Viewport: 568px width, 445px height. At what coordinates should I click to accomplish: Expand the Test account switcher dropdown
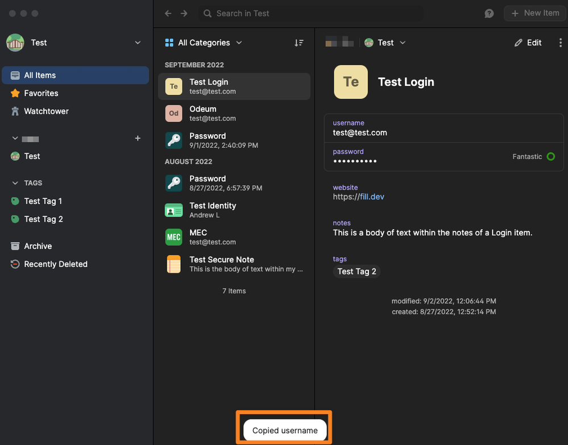[137, 43]
